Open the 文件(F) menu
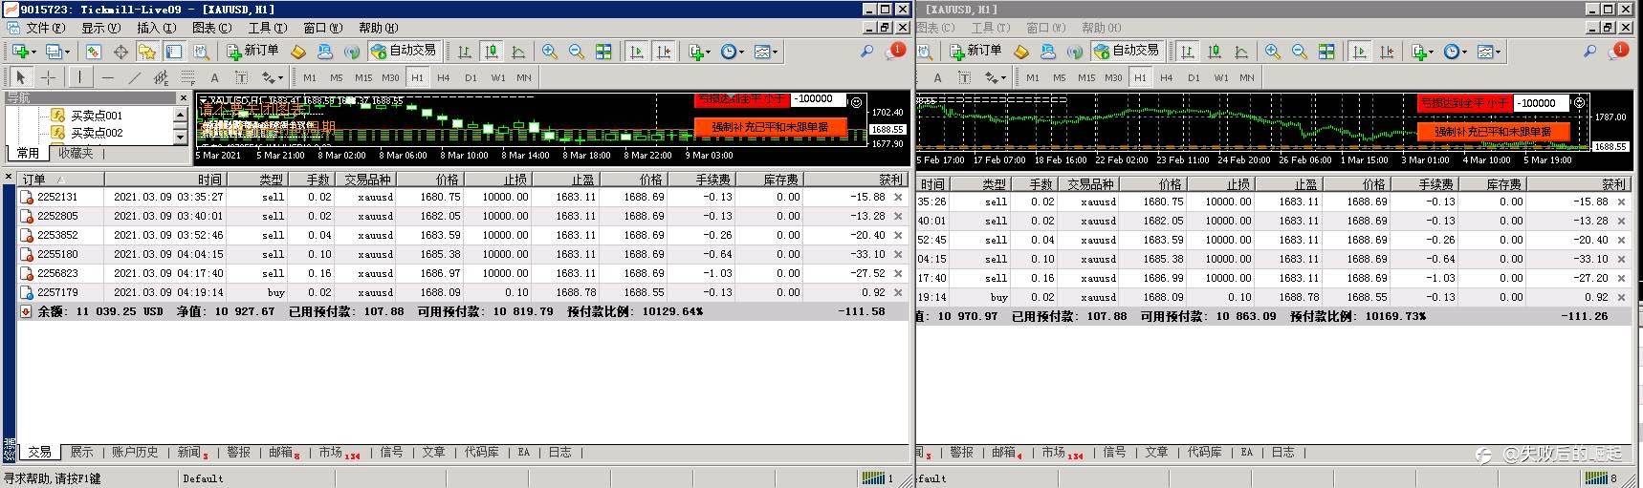 tap(45, 28)
